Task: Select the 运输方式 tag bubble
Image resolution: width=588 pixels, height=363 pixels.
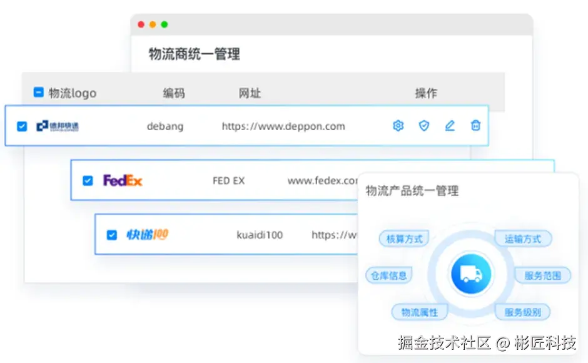Action: click(523, 238)
